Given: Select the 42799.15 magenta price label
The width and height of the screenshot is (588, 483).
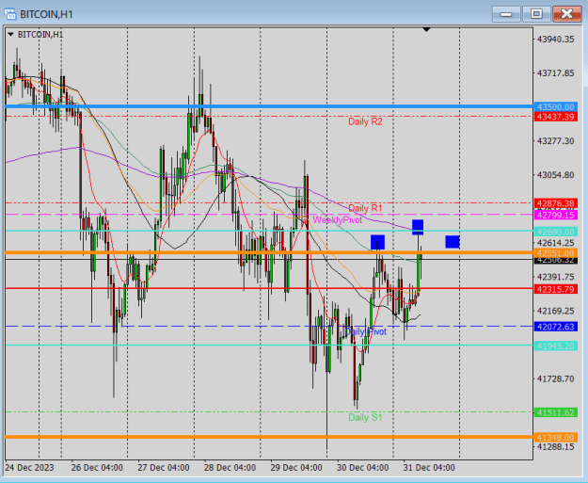Looking at the screenshot, I should pyautogui.click(x=555, y=215).
